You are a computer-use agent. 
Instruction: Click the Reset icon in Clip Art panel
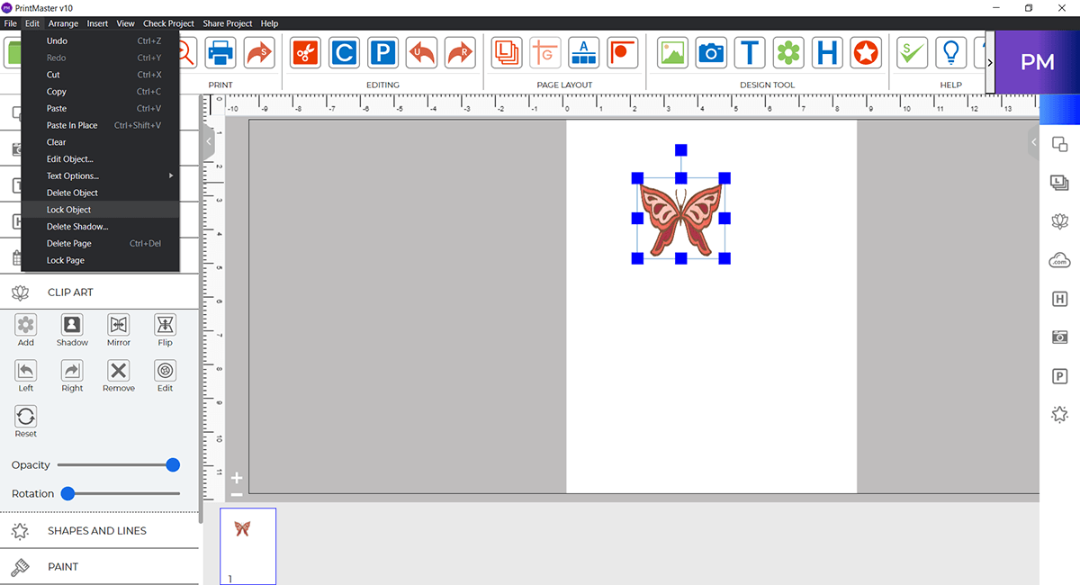(x=25, y=419)
